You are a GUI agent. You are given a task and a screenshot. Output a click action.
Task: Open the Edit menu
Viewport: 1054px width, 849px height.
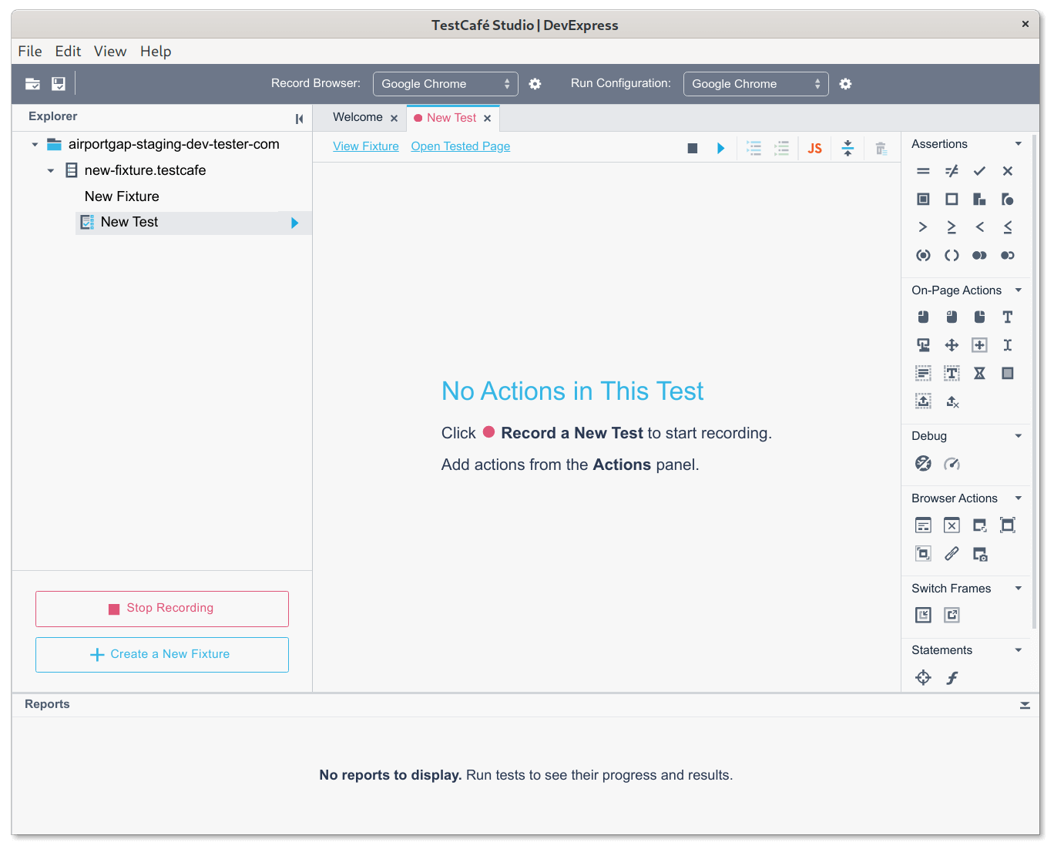tap(68, 52)
